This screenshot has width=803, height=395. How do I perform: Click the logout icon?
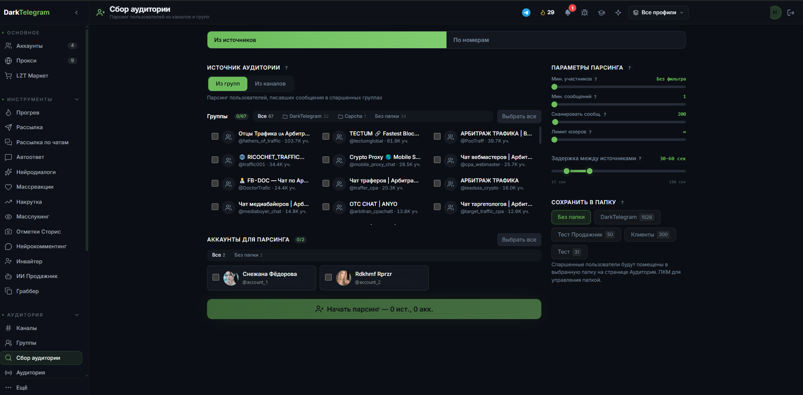(791, 13)
